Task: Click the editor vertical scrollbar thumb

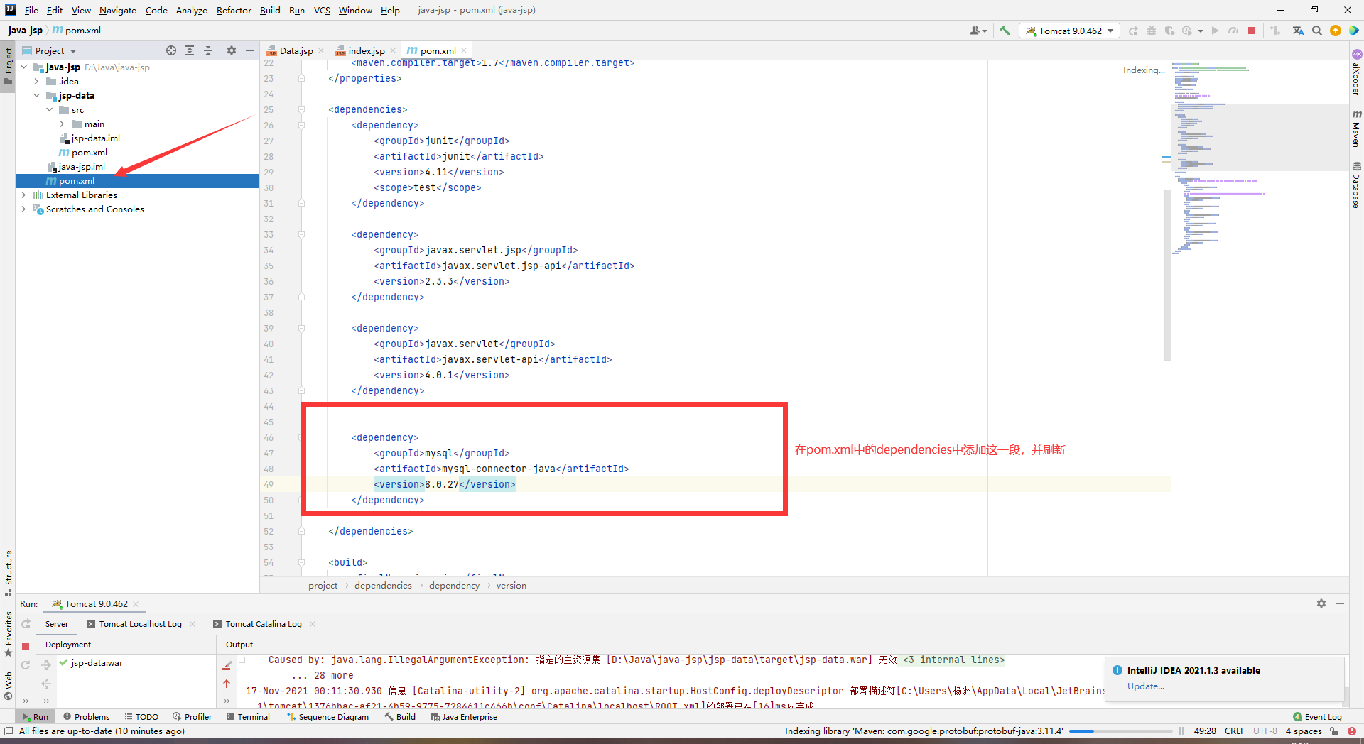Action: 1167,275
